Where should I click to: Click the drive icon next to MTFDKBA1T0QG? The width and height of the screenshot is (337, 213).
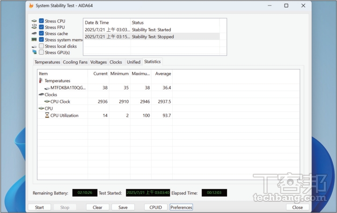tap(47, 88)
